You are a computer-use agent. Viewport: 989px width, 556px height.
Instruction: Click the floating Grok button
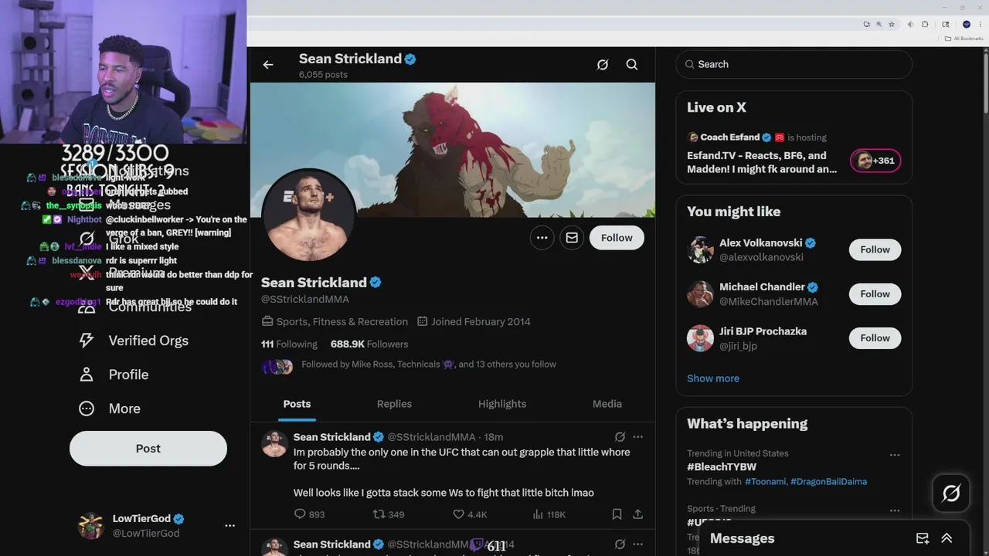[x=951, y=493]
